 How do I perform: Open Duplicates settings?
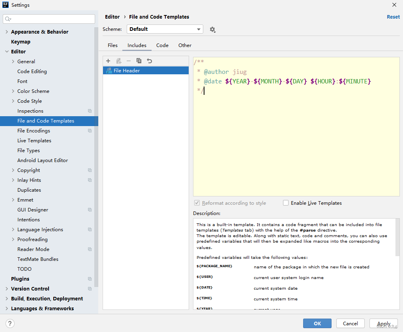tap(29, 190)
